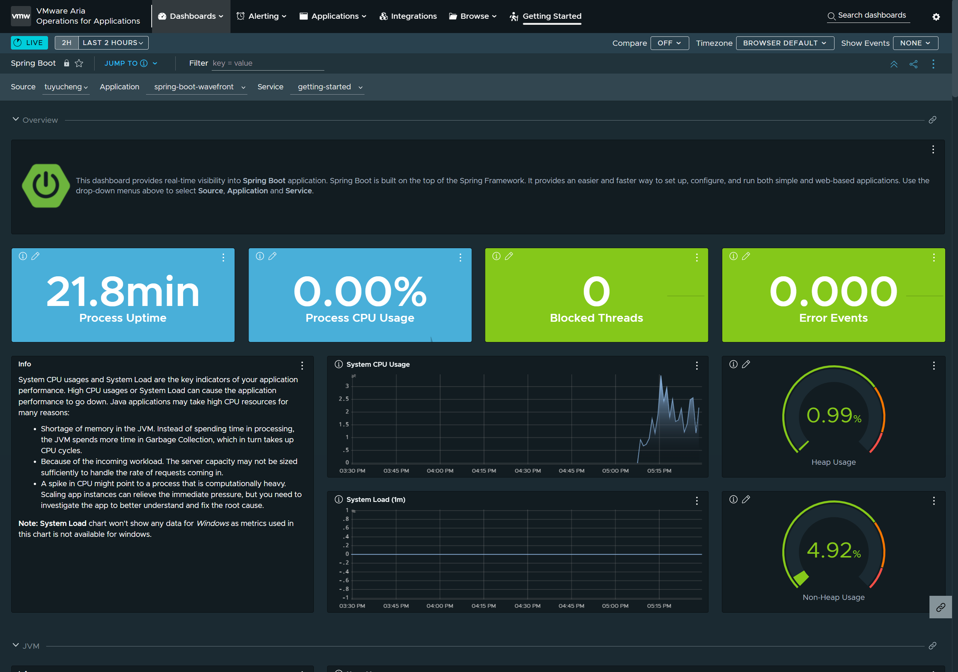Open Non-Heap Usage options menu
This screenshot has width=958, height=672.
point(934,501)
